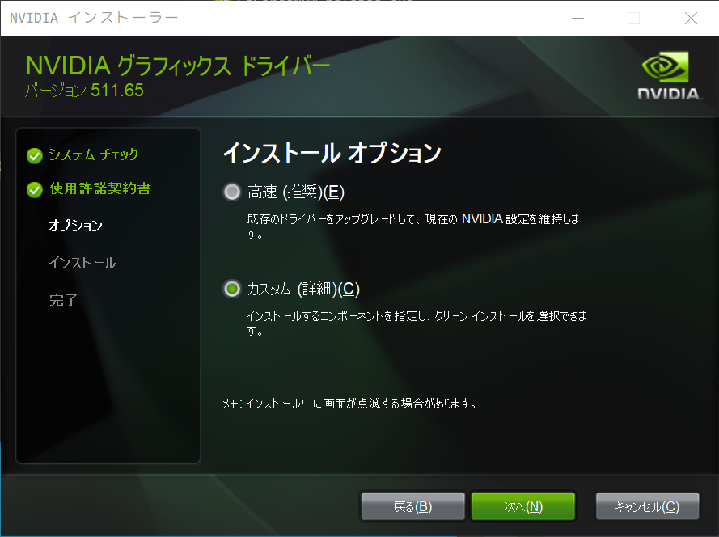Select the オプション step in the sidebar
Image resolution: width=719 pixels, height=537 pixels.
76,225
